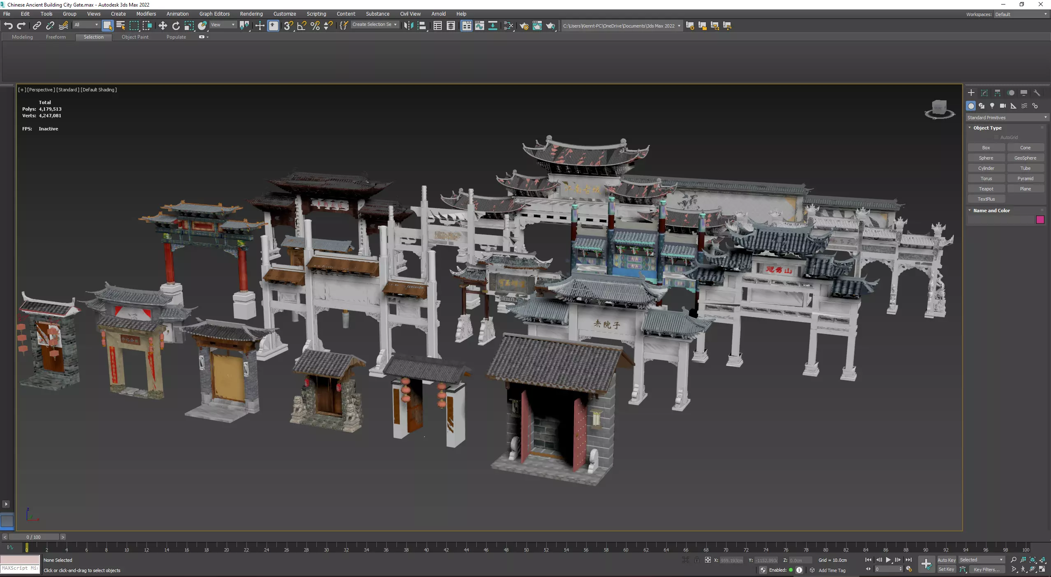
Task: Pick the Select and Rotate tool
Action: (176, 25)
